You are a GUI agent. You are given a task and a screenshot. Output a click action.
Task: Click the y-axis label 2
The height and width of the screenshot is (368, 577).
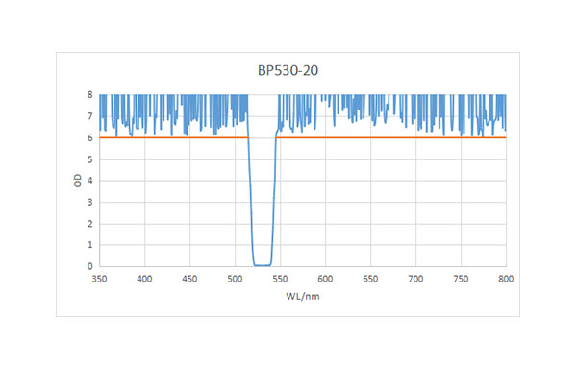click(90, 224)
